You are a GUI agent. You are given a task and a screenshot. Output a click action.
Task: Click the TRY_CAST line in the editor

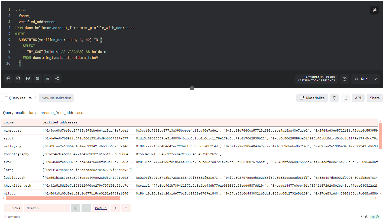click(x=66, y=52)
